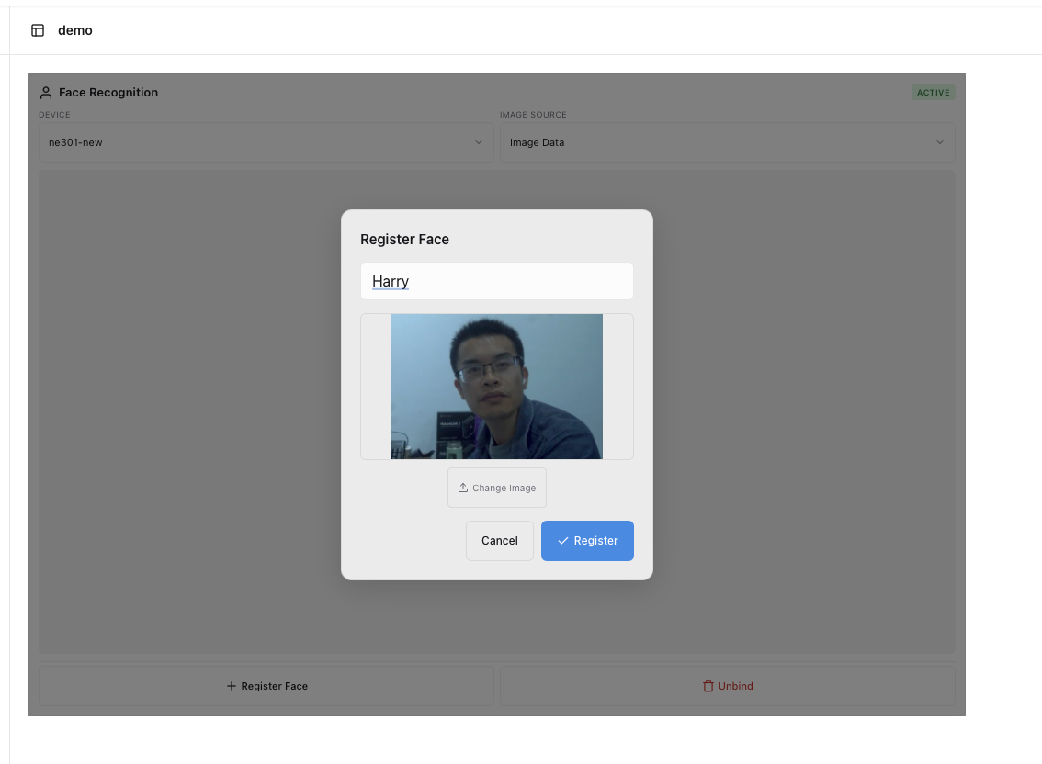
Task: Click the layout panel icon beside demo
Action: [x=38, y=30]
